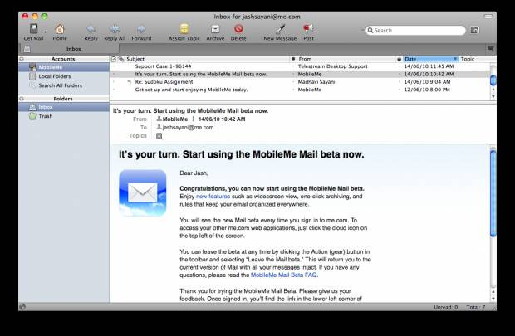515x336 pixels.
Task: Compose with the New Message icon
Action: (280, 29)
